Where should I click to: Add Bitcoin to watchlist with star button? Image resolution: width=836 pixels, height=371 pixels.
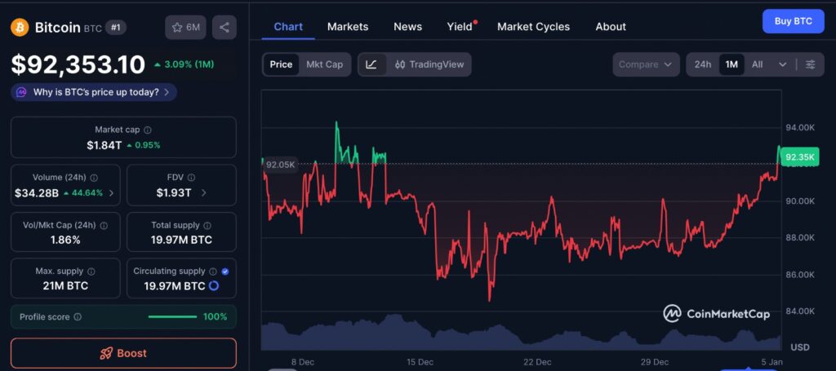(x=185, y=27)
